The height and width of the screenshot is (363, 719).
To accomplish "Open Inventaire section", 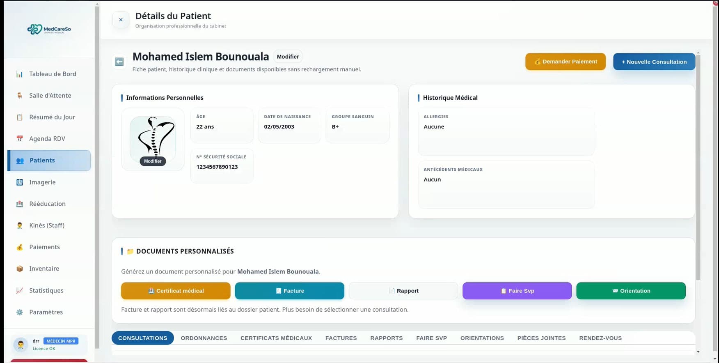I will click(x=49, y=269).
